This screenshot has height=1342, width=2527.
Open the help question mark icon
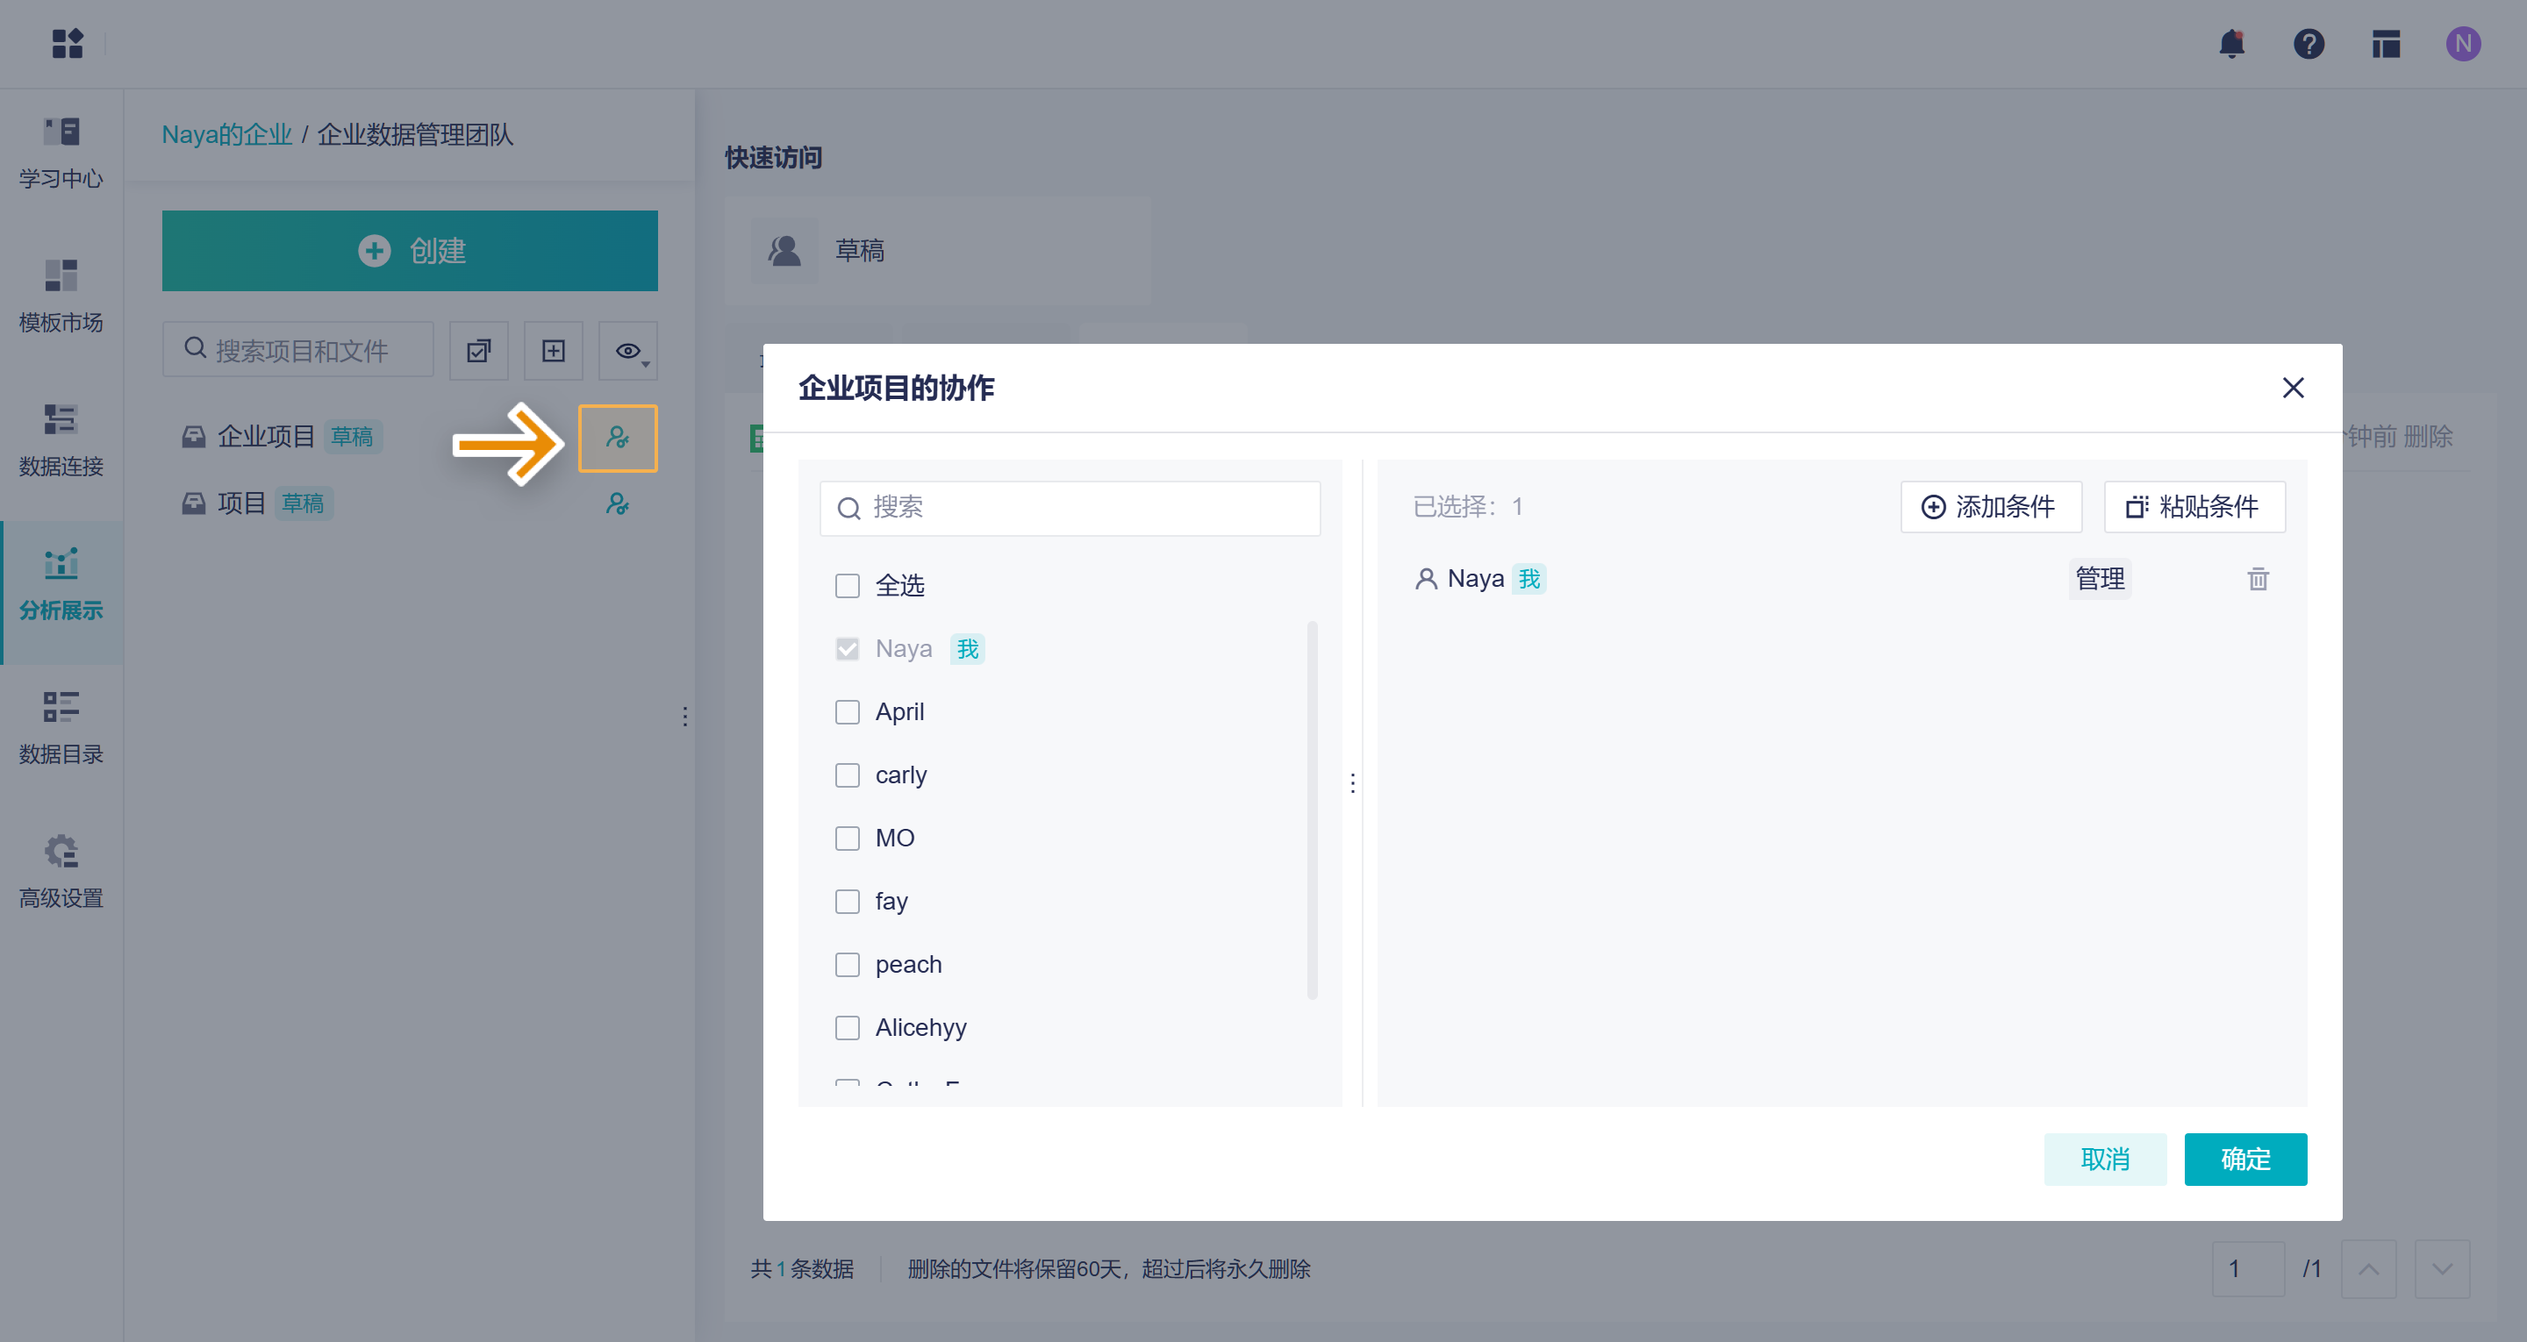[2309, 43]
